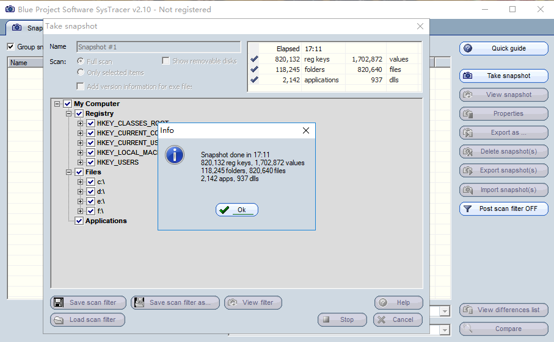Select Only selected items radio button

81,73
